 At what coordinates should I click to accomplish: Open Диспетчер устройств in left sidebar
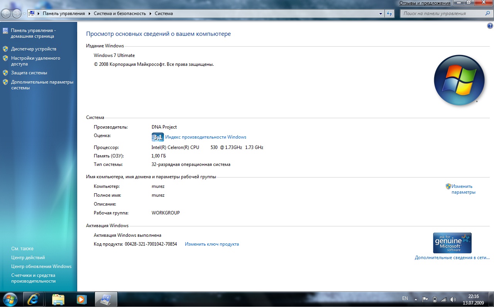point(34,49)
